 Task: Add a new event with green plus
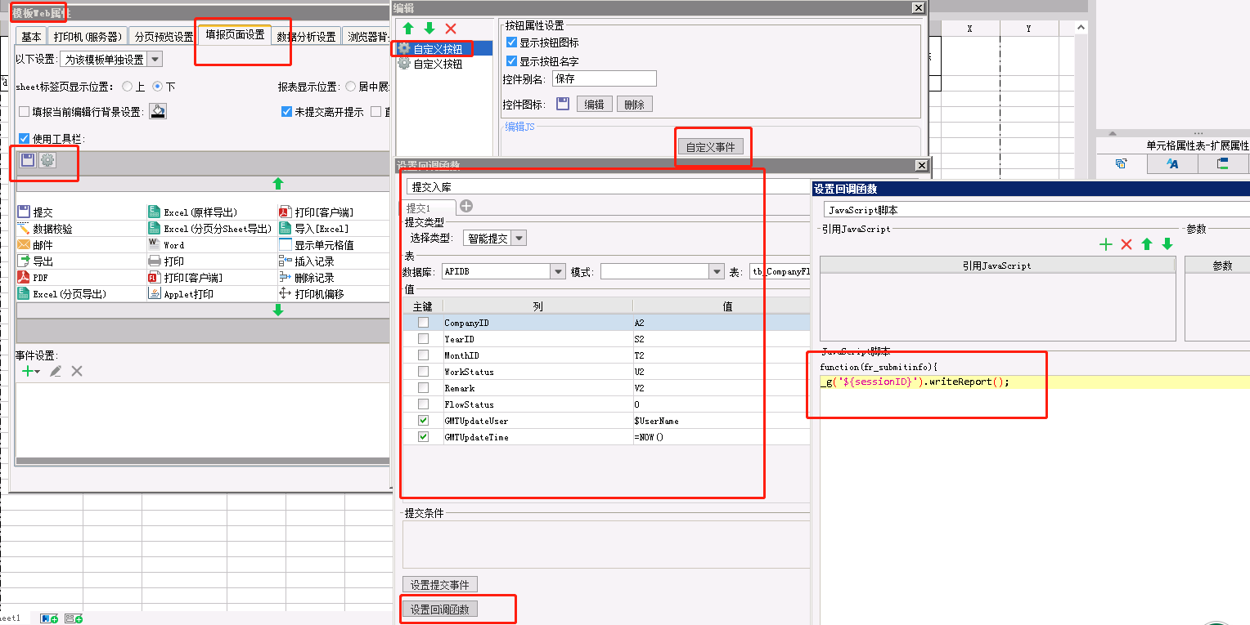(x=28, y=371)
